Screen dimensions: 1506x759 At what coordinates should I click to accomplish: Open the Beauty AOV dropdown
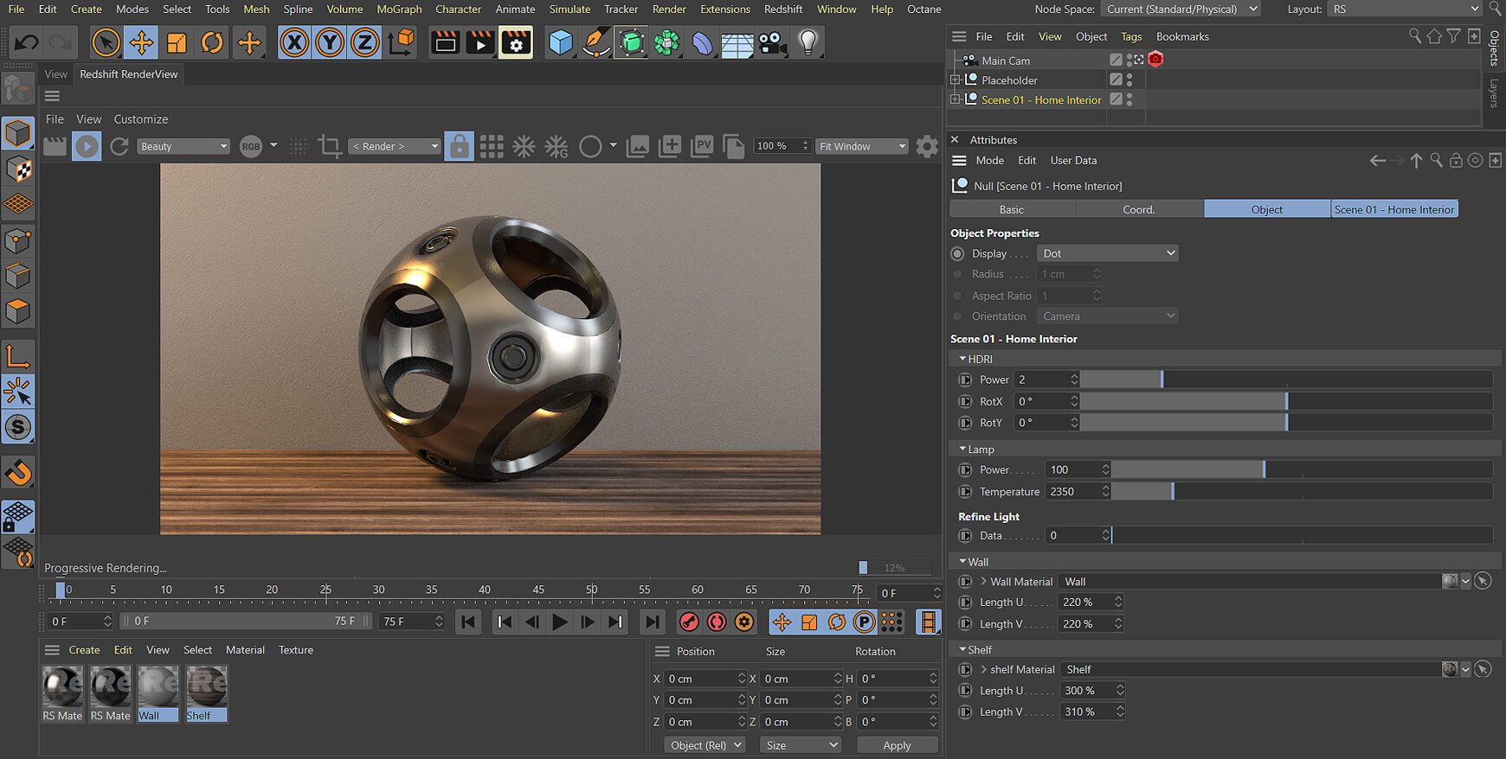click(183, 146)
